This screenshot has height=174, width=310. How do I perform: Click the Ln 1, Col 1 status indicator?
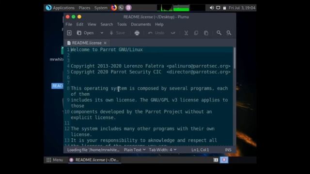[200, 150]
